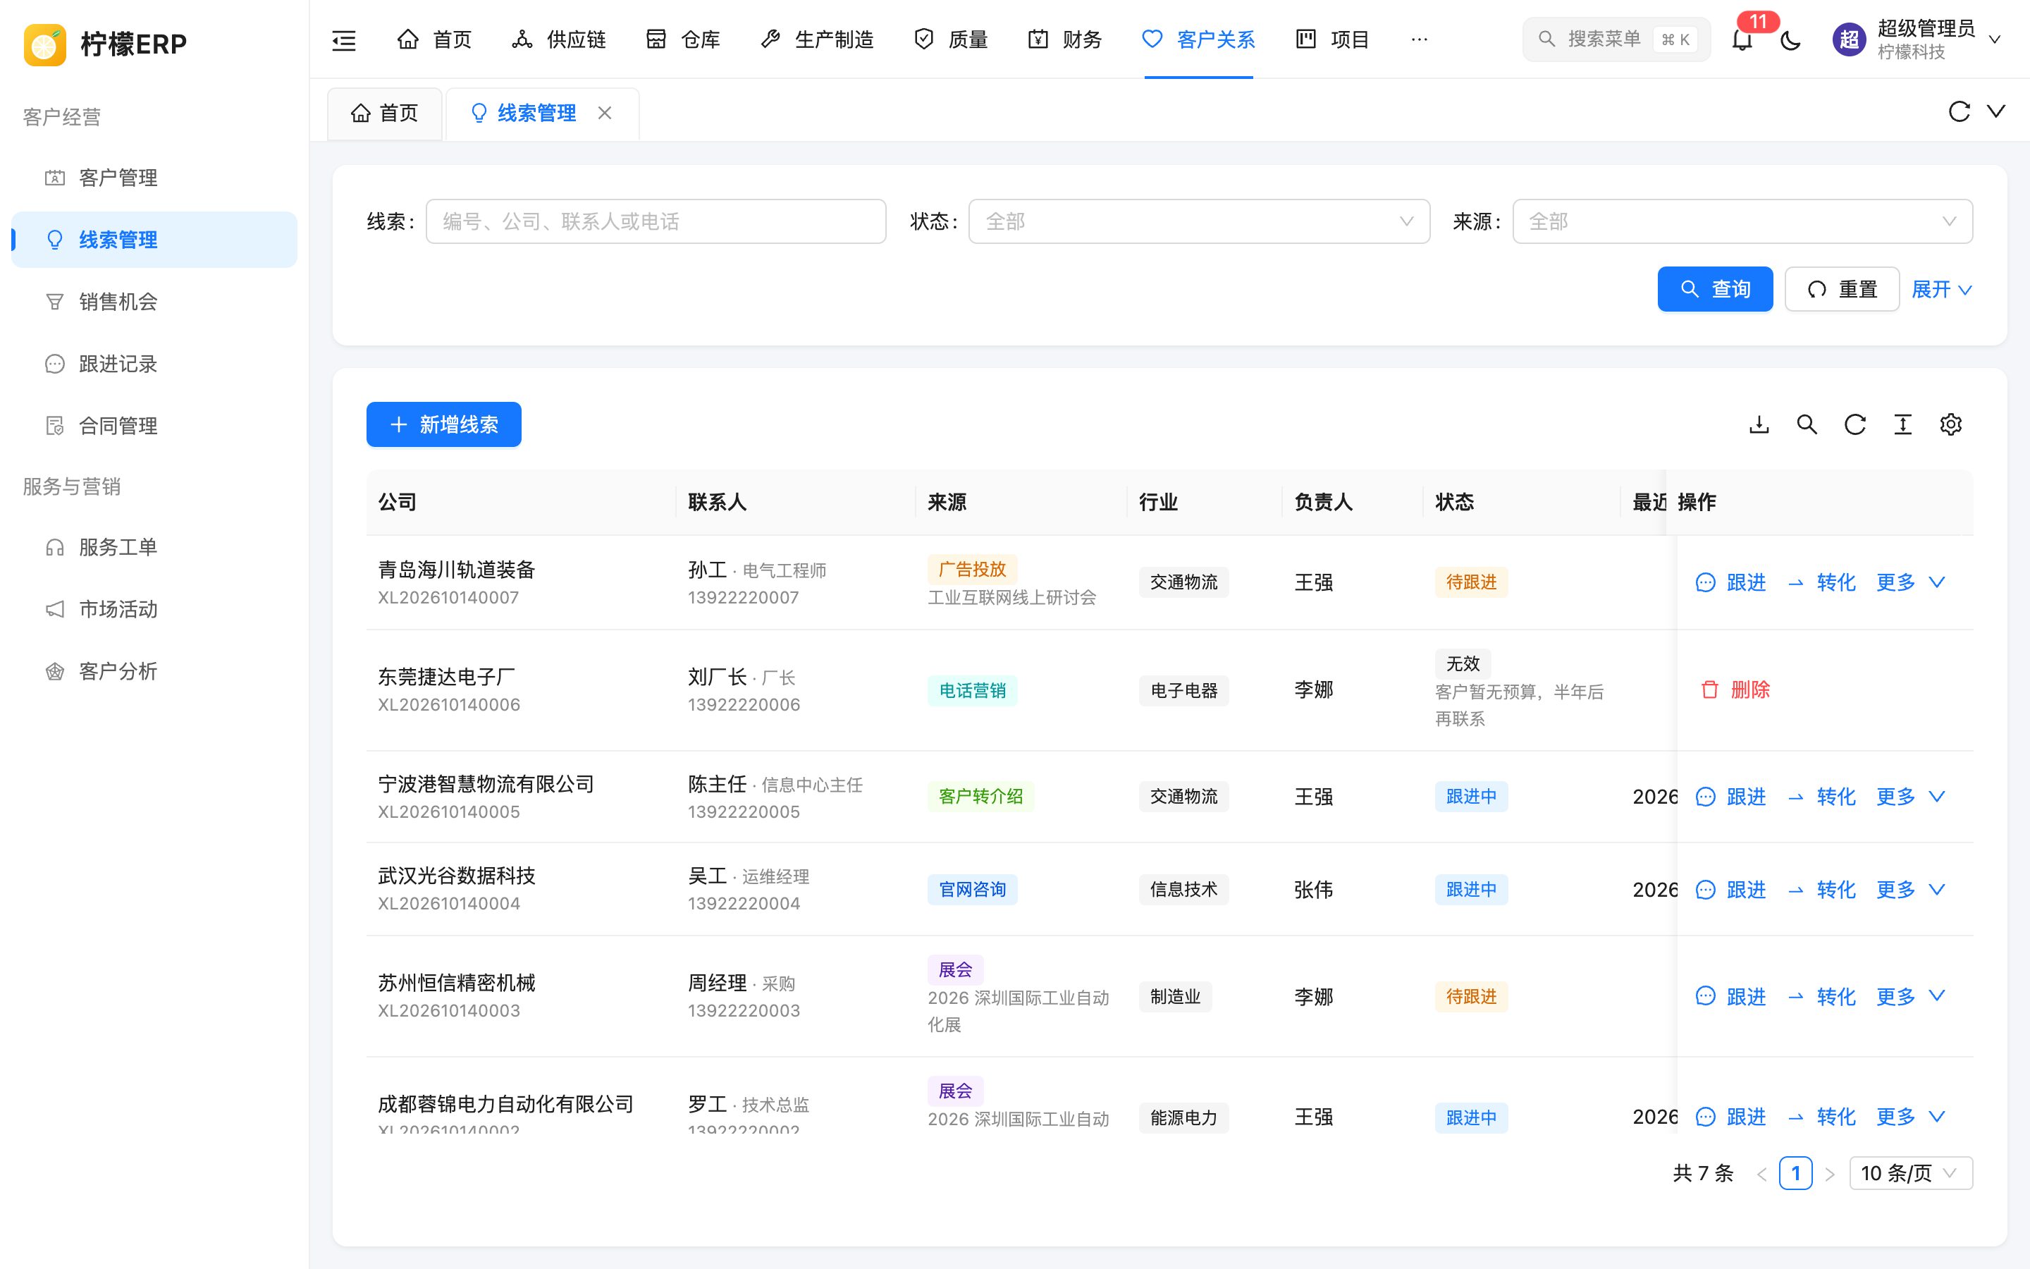
Task: Open 服务工单 in the sidebar
Action: tap(154, 547)
